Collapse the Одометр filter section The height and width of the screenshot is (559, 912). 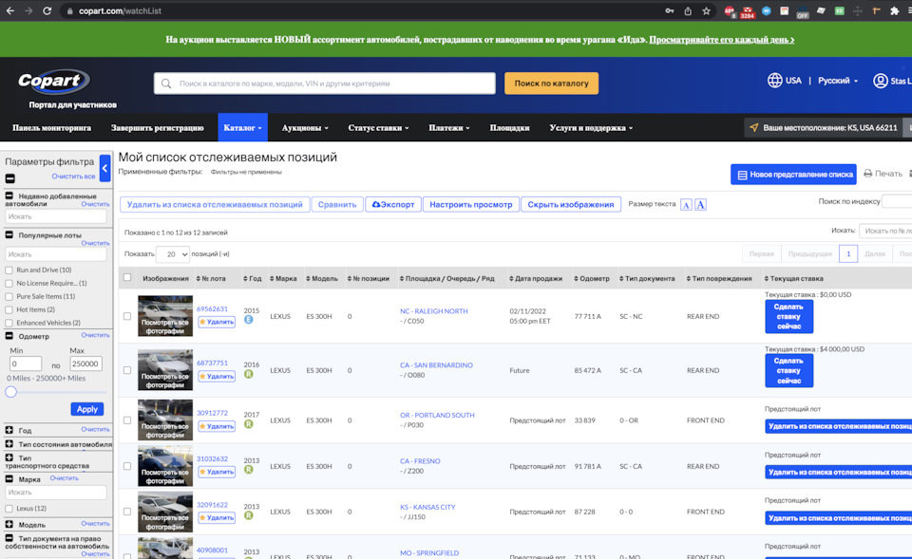tap(9, 336)
